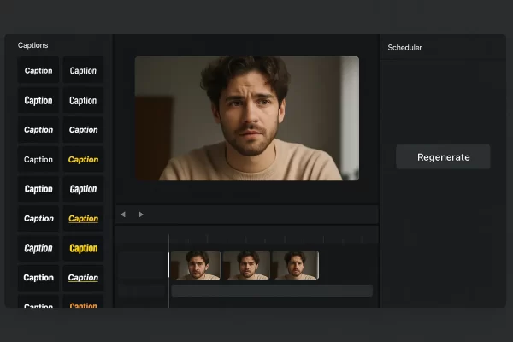Select the yellow italic Caption style without underline
The image size is (513, 342).
(x=83, y=160)
